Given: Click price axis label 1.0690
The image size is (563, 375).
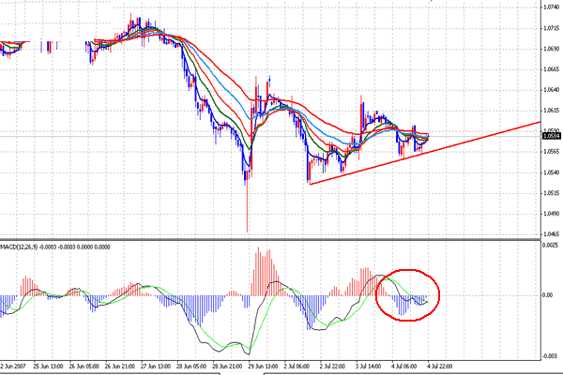Looking at the screenshot, I should coord(551,48).
